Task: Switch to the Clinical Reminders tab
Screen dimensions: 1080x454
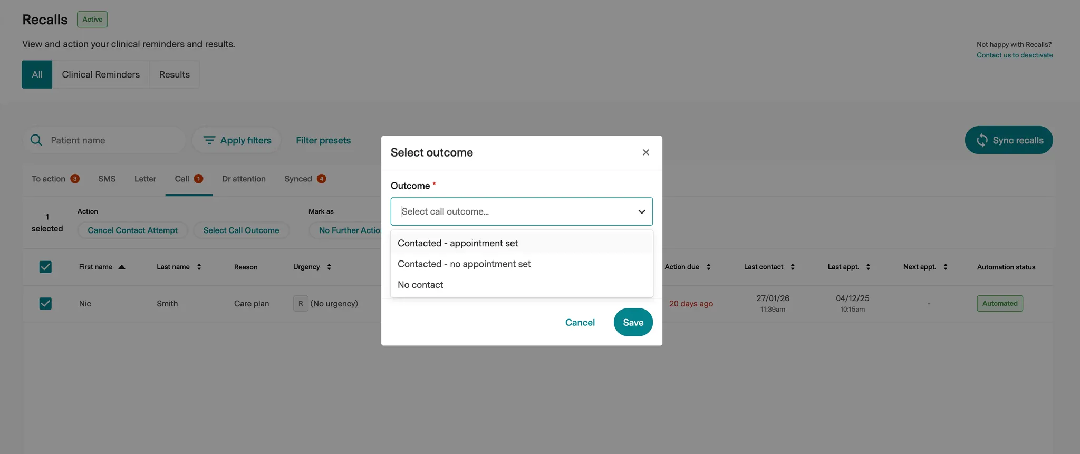Action: click(101, 74)
